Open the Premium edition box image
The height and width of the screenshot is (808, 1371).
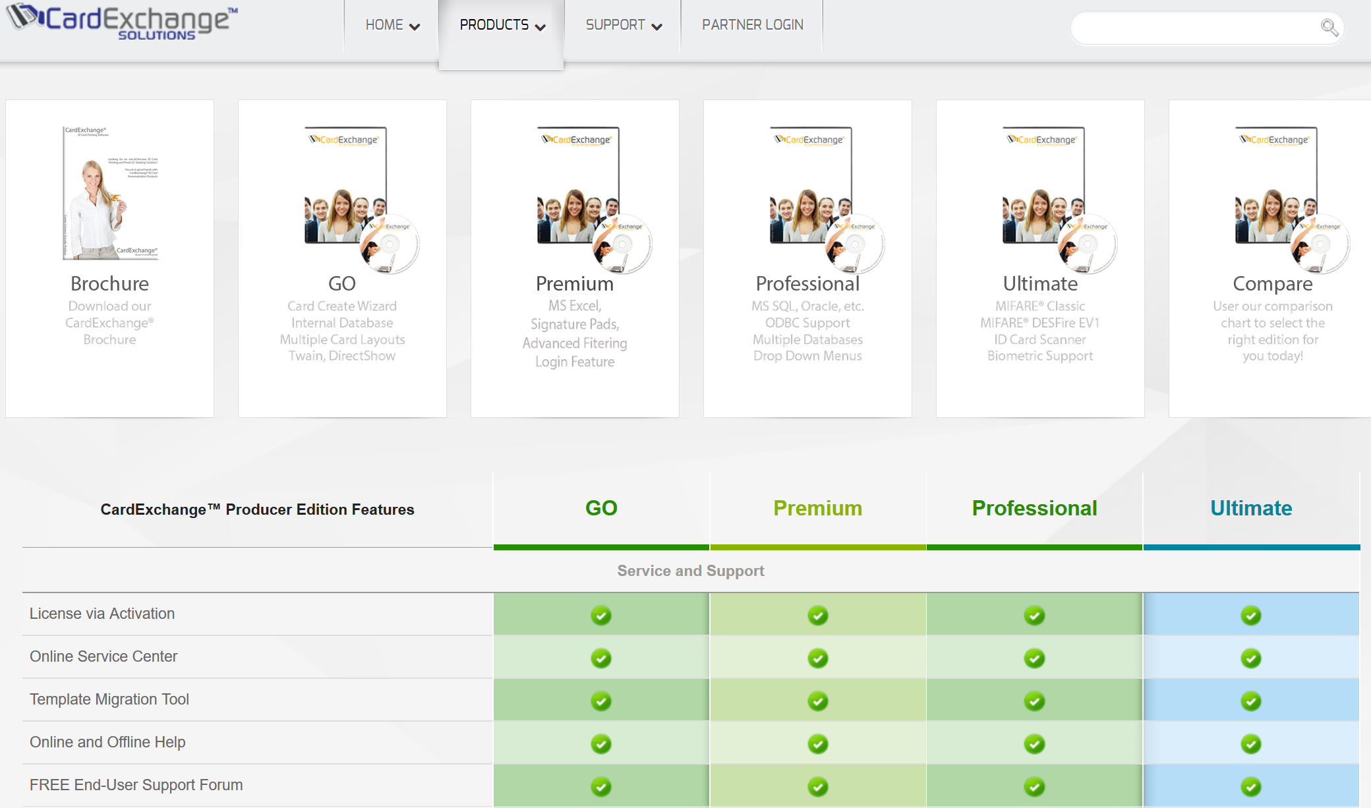[x=594, y=200]
